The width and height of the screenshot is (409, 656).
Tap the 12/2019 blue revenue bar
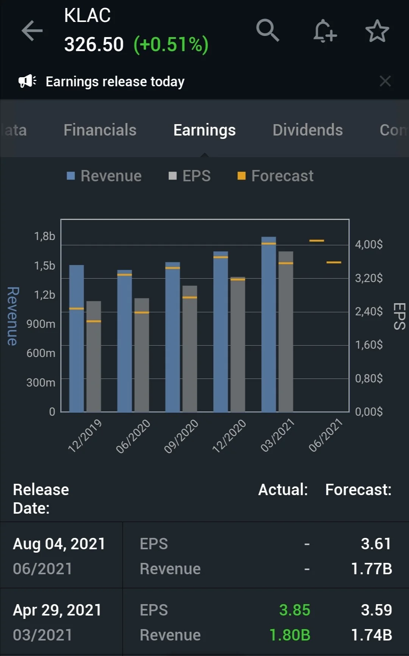pos(76,338)
